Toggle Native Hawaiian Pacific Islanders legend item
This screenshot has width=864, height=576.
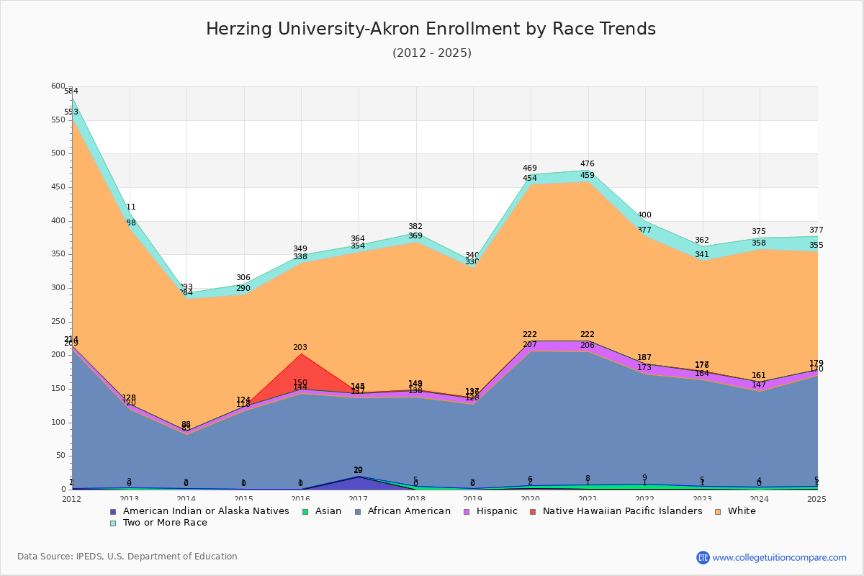tap(616, 511)
